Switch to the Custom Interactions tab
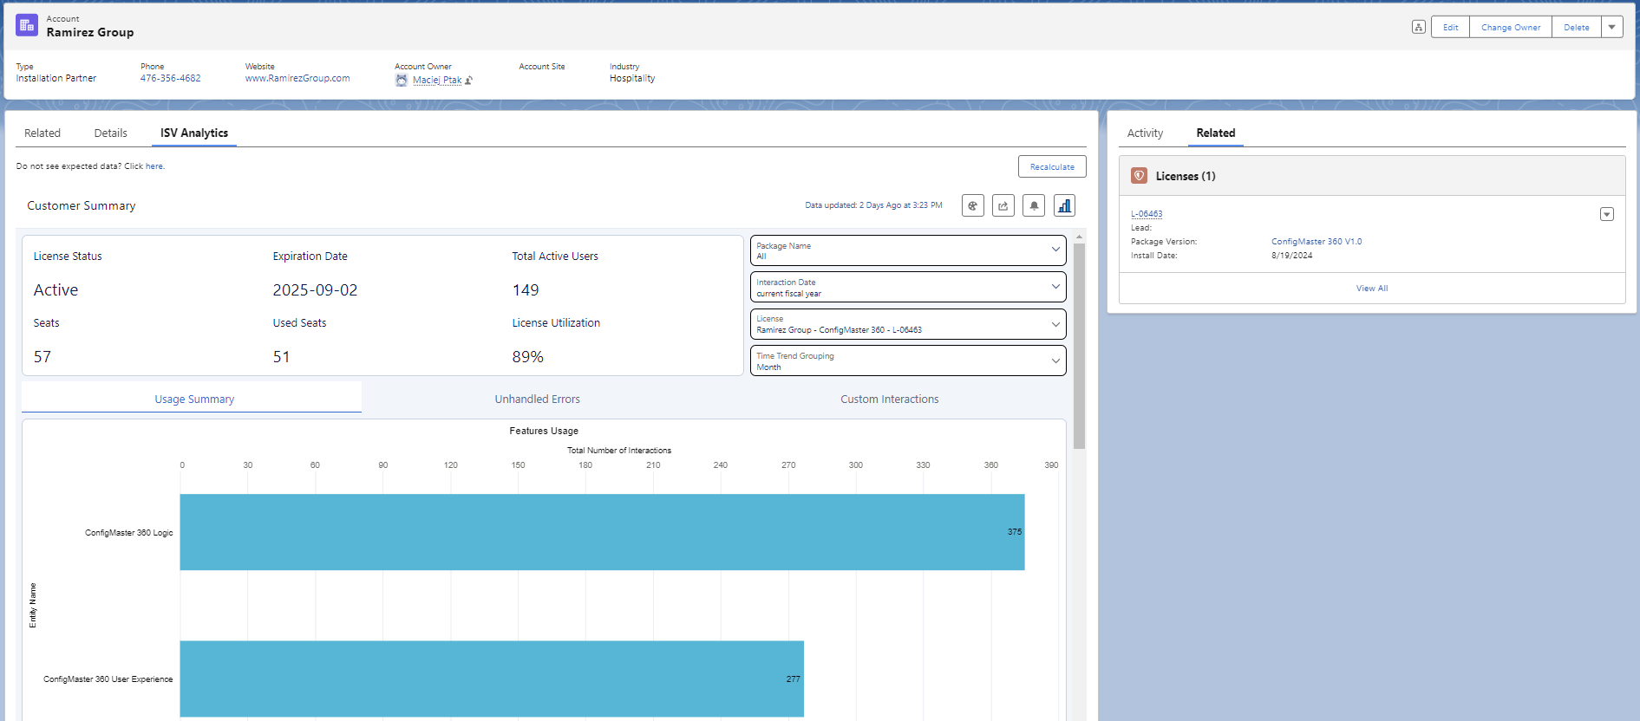 coord(890,399)
